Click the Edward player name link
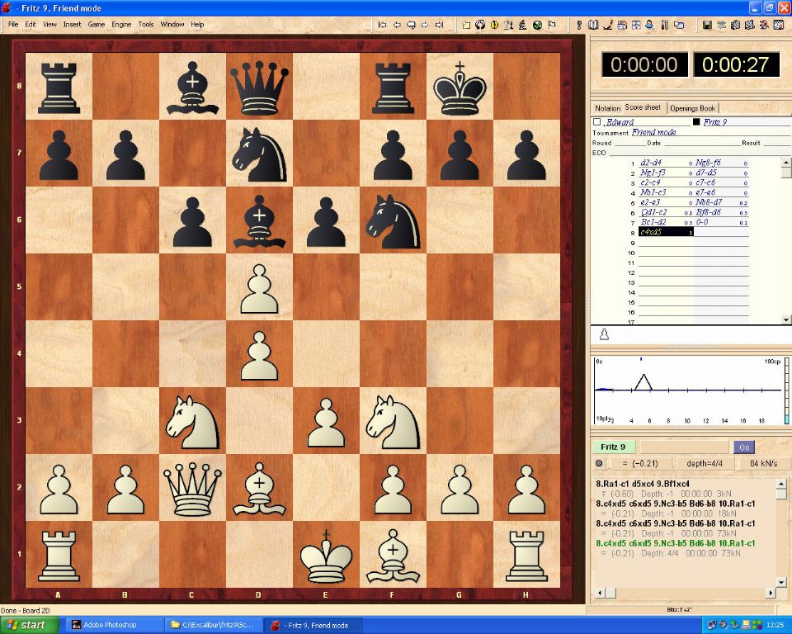Screen dimensions: 792x634 coord(620,122)
